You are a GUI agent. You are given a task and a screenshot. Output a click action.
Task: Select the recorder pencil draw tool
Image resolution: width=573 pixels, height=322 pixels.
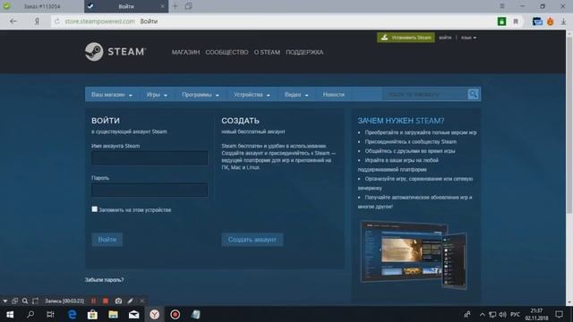click(130, 301)
